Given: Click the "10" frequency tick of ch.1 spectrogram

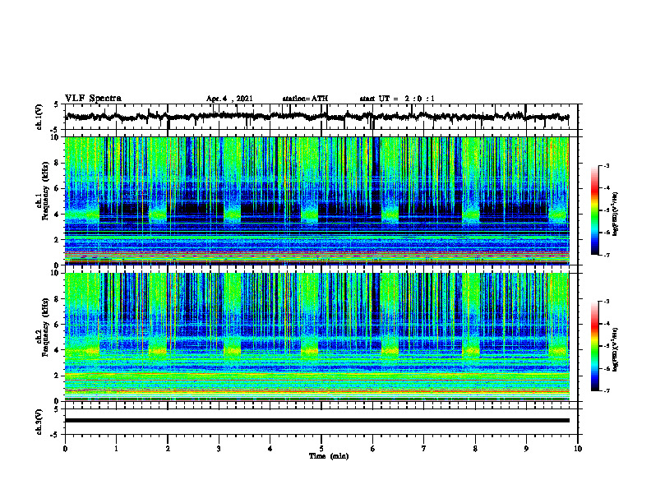Looking at the screenshot, I should tap(57, 137).
